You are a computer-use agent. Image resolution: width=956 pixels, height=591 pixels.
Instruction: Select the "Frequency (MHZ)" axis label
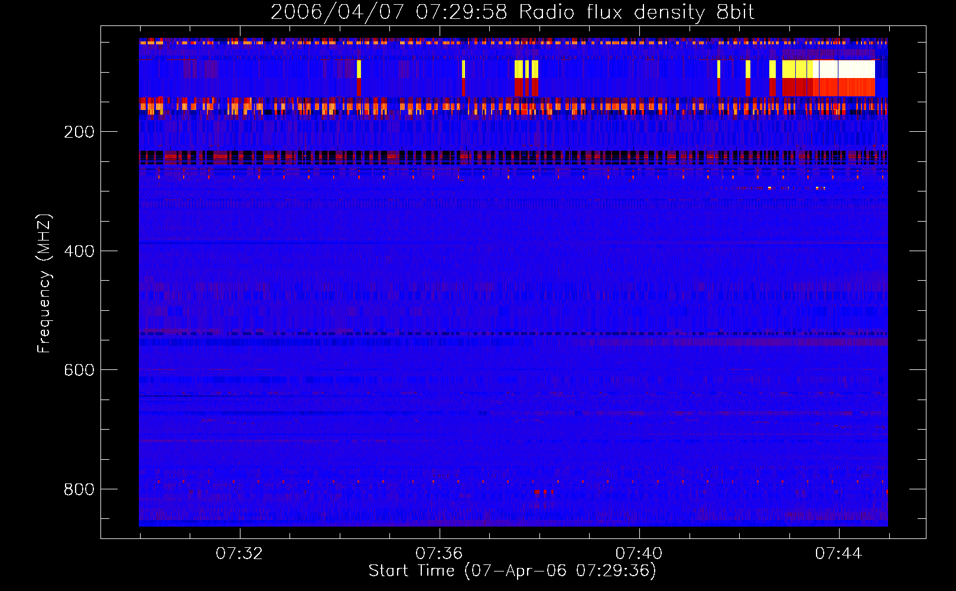44,283
